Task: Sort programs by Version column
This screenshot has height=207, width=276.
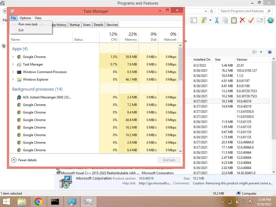Action: pyautogui.click(x=252, y=60)
